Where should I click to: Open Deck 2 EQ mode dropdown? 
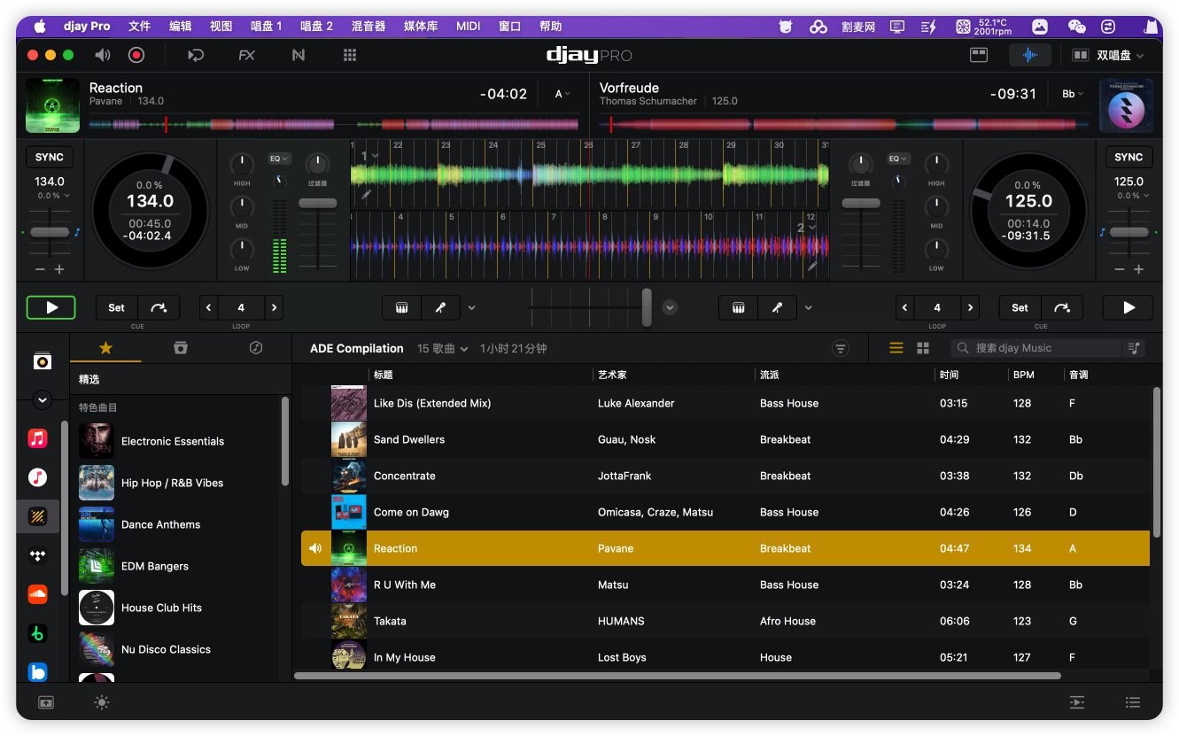898,159
